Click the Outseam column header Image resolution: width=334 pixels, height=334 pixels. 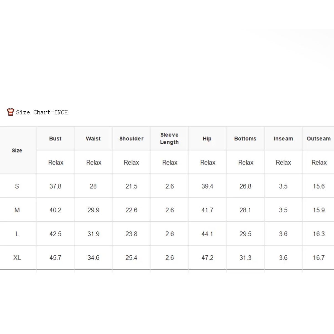318,138
